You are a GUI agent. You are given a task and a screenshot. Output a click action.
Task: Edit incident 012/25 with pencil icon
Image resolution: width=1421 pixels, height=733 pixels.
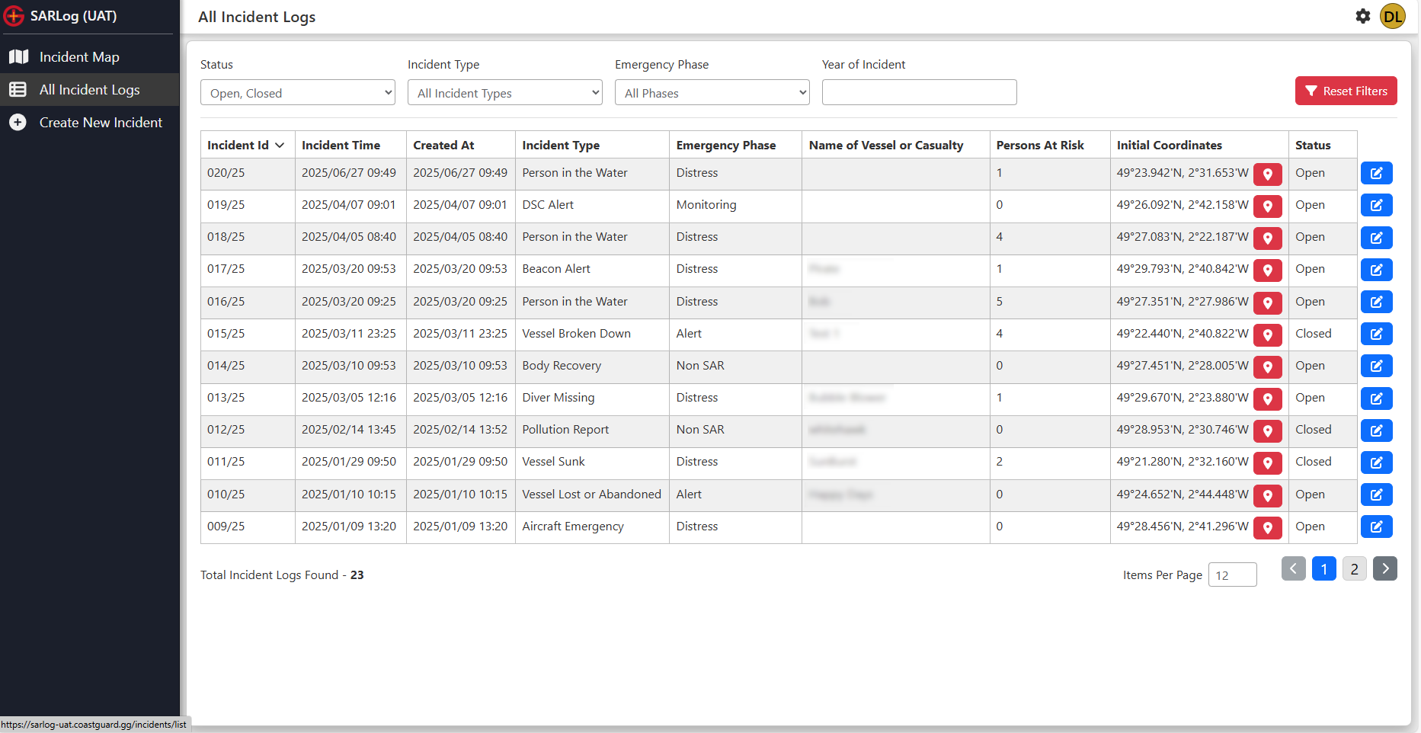pos(1376,431)
